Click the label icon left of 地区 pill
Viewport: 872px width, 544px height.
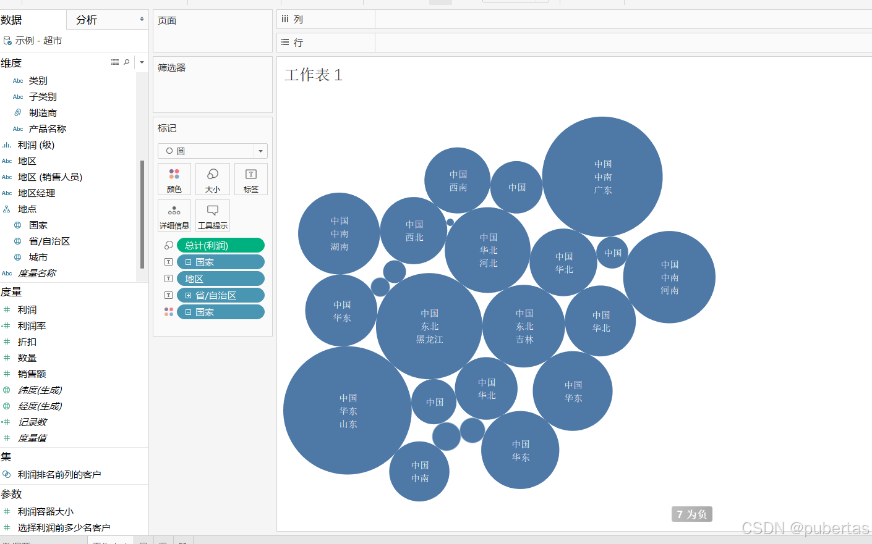[x=168, y=278]
